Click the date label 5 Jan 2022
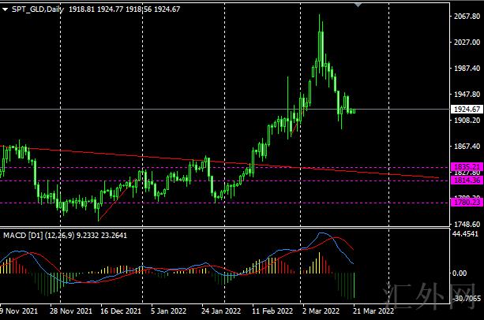The height and width of the screenshot is (320, 484). pos(168,311)
